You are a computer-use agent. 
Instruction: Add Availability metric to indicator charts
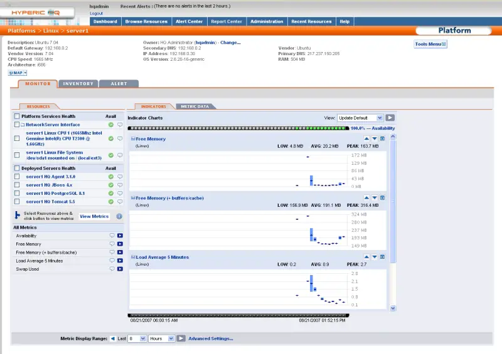pos(120,236)
